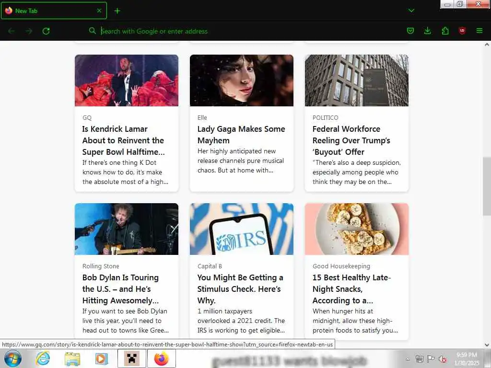Click the Kendrick Lamar halftime show thumbnail
The height and width of the screenshot is (368, 491).
point(127,80)
